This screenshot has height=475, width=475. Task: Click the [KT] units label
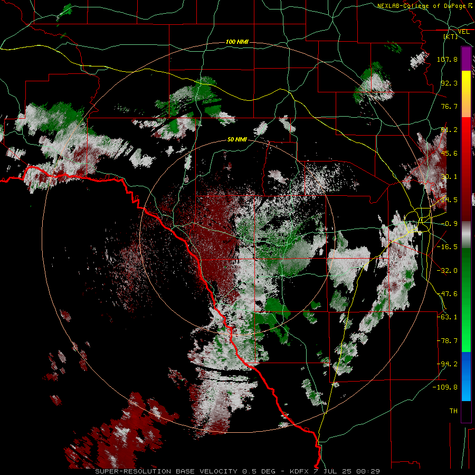point(451,36)
